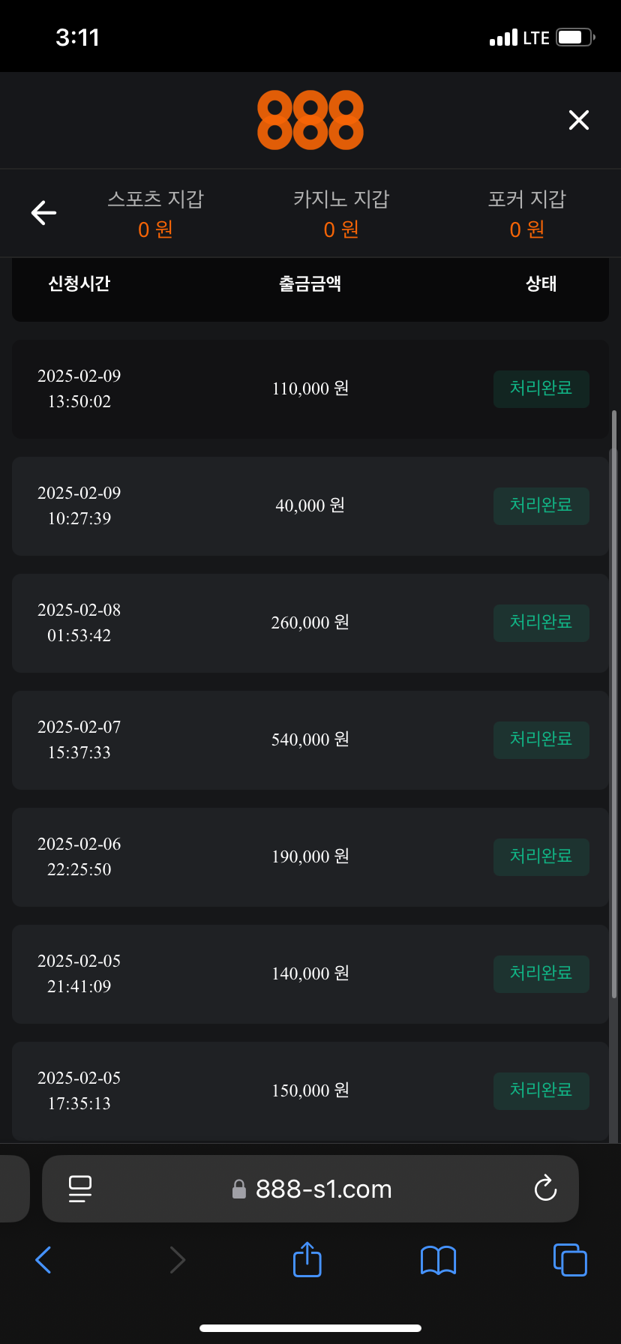
Task: Click the 출금금액 column header
Action: click(x=310, y=283)
